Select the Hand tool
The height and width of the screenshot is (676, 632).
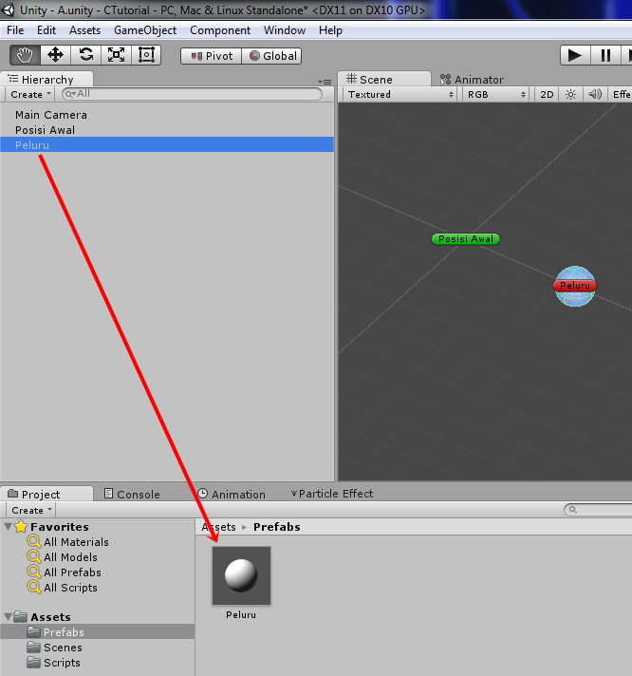(x=26, y=55)
